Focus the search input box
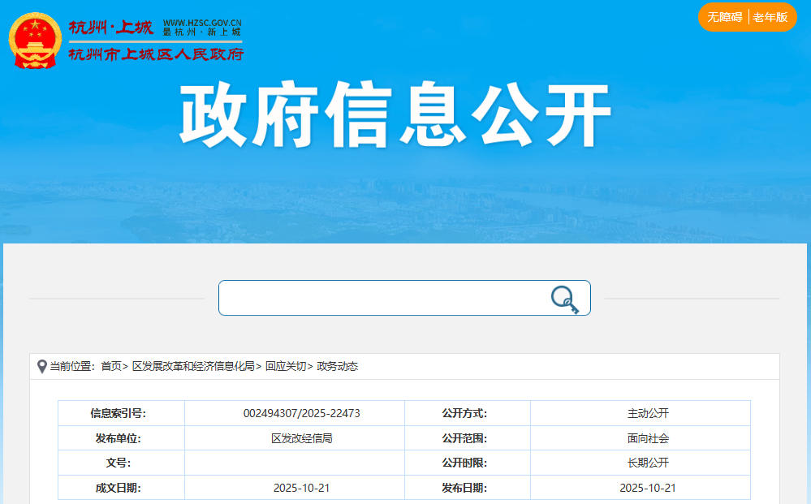The height and width of the screenshot is (504, 811). [382, 298]
